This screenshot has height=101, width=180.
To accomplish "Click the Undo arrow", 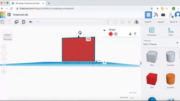I will pyautogui.click(x=31, y=22).
